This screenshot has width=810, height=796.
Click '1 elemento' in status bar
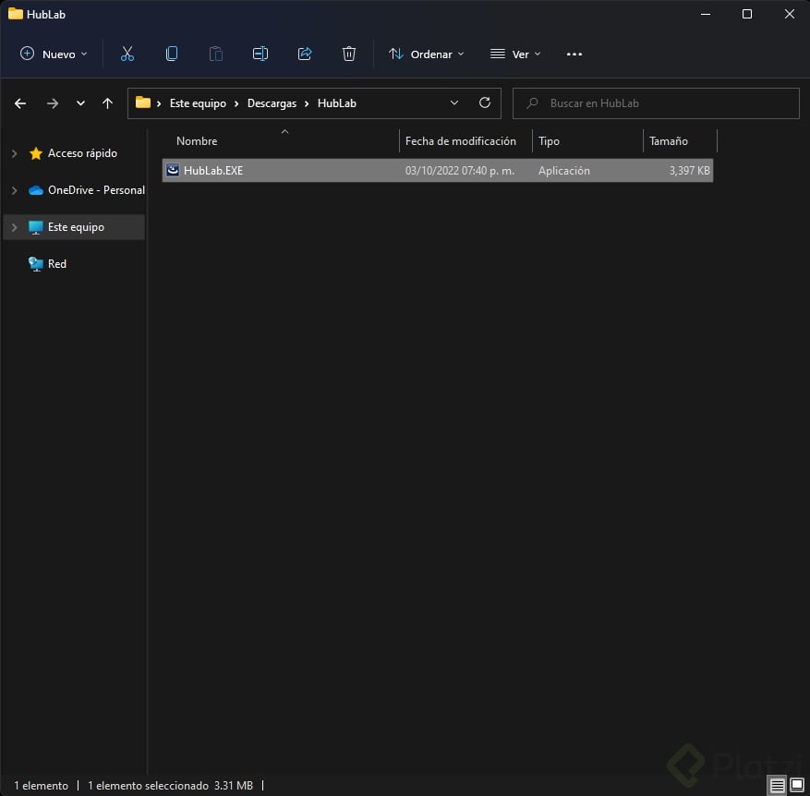[41, 786]
